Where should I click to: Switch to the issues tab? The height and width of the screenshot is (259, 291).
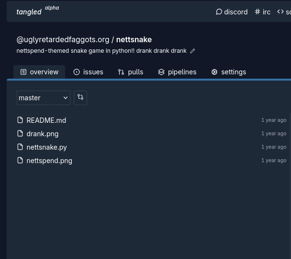coord(88,72)
